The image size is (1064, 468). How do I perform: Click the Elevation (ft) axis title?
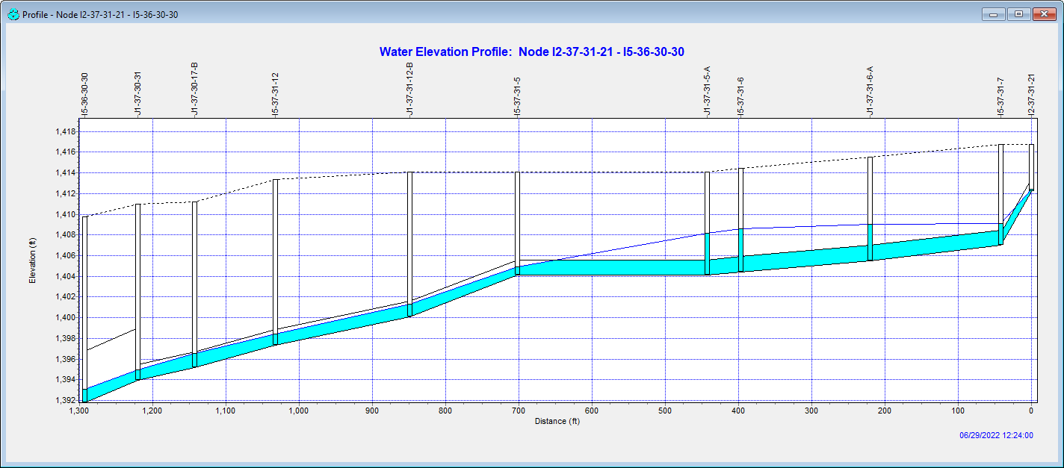[32, 261]
